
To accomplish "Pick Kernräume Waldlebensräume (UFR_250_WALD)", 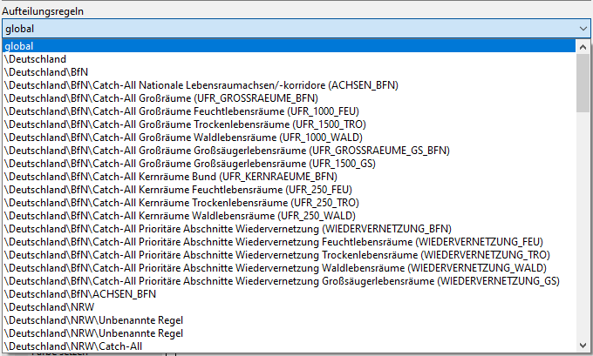I will 289,216.
